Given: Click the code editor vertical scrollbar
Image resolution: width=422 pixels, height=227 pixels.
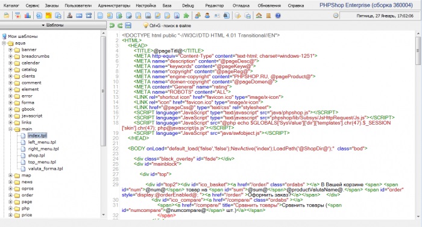Looking at the screenshot, I should pyautogui.click(x=418, y=125).
